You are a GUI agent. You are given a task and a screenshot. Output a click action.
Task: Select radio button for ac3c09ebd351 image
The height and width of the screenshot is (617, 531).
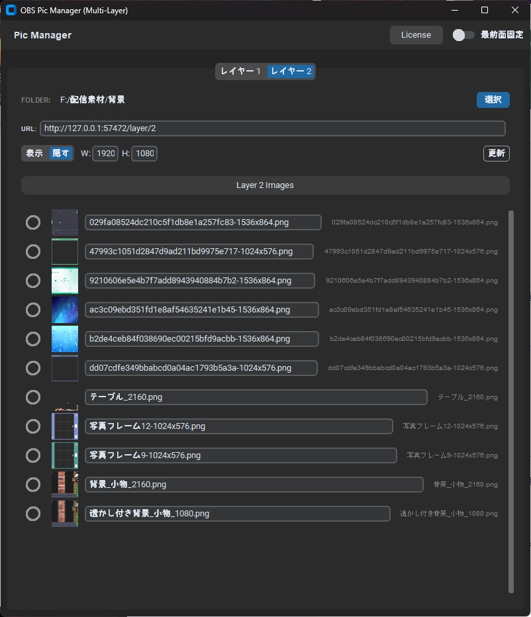pyautogui.click(x=33, y=310)
